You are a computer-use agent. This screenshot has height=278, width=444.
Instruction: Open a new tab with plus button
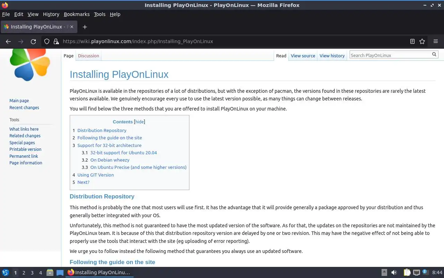pos(85,27)
